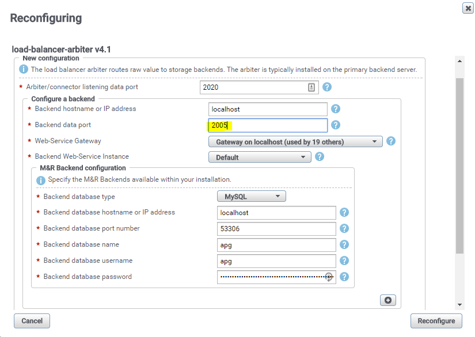Click the Backend data port field
The image size is (475, 337).
(268, 125)
